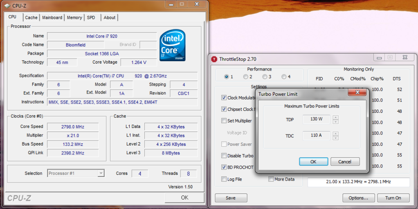The image size is (418, 209).
Task: Open the About tab
Action: [x=110, y=18]
